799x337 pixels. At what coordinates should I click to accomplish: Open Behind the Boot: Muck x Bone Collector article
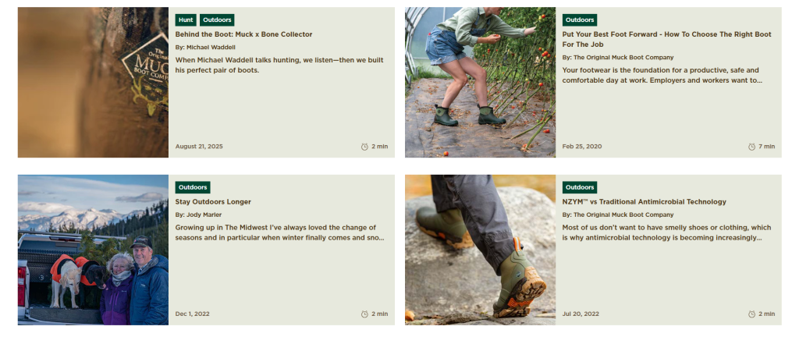pyautogui.click(x=243, y=34)
